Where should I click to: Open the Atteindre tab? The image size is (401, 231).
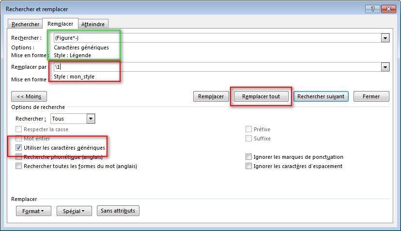click(x=94, y=24)
